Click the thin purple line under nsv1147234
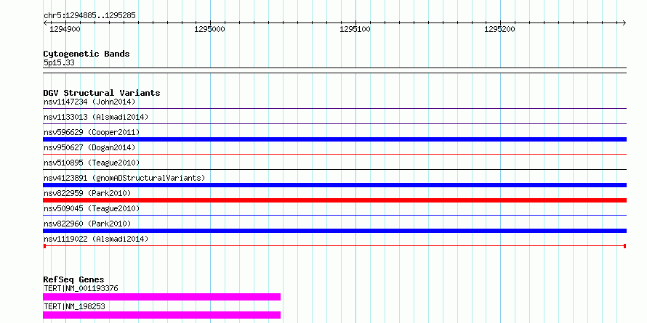Image resolution: width=647 pixels, height=323 pixels. pyautogui.click(x=334, y=109)
